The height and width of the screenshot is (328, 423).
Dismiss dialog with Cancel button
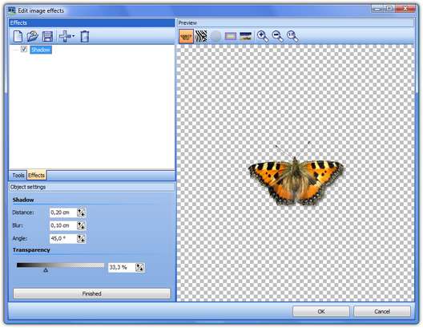[382, 311]
